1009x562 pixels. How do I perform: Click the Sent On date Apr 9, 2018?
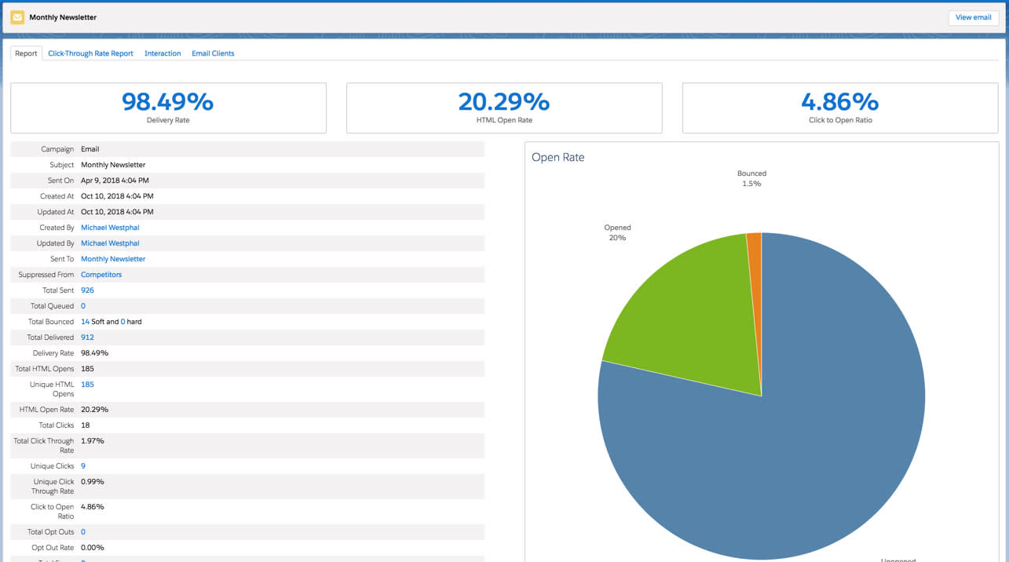point(115,181)
